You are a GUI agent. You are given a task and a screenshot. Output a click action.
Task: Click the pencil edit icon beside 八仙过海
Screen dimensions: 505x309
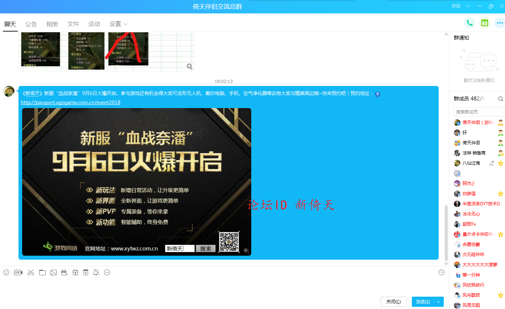tap(492, 163)
